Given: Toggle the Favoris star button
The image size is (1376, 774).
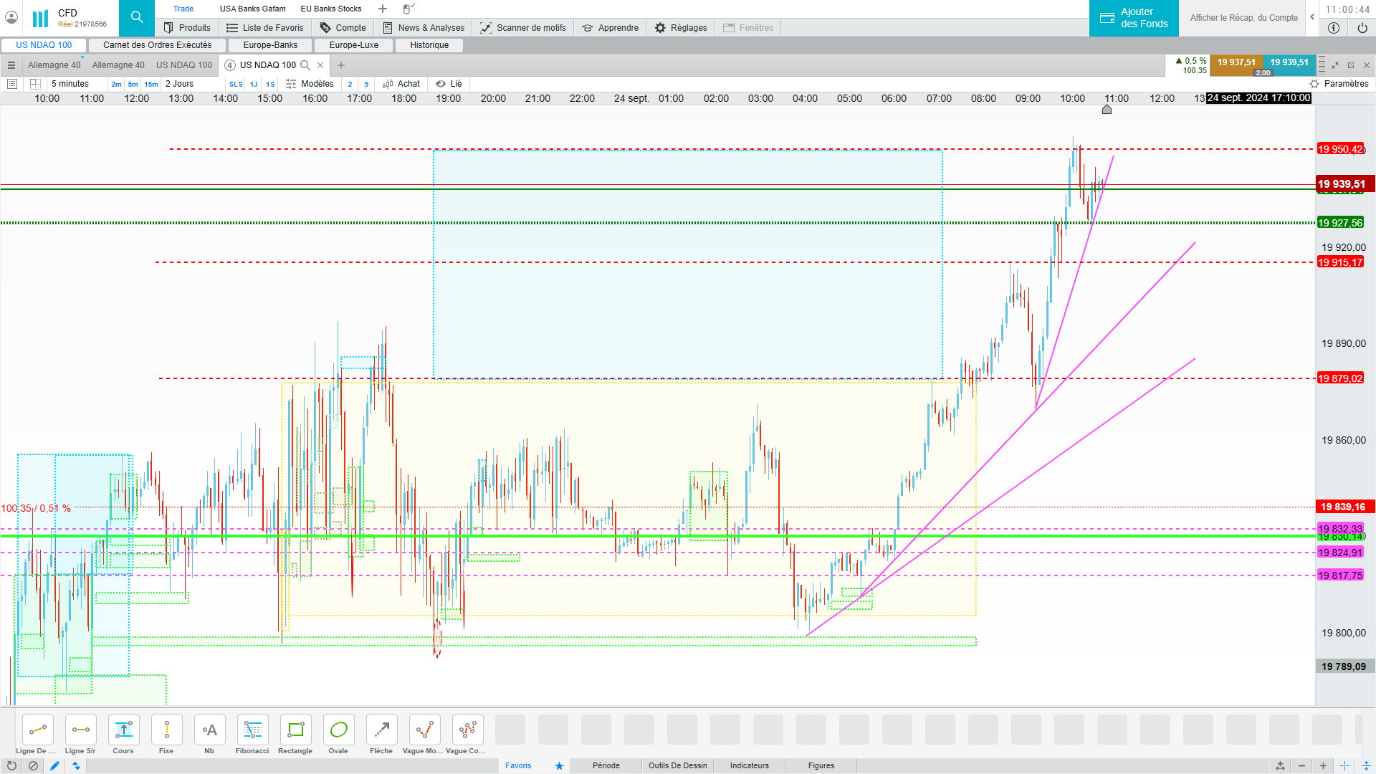Looking at the screenshot, I should click(x=559, y=765).
